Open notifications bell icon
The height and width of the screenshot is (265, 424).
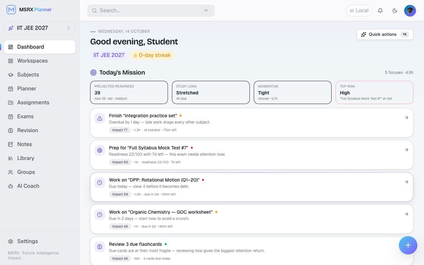click(x=380, y=11)
